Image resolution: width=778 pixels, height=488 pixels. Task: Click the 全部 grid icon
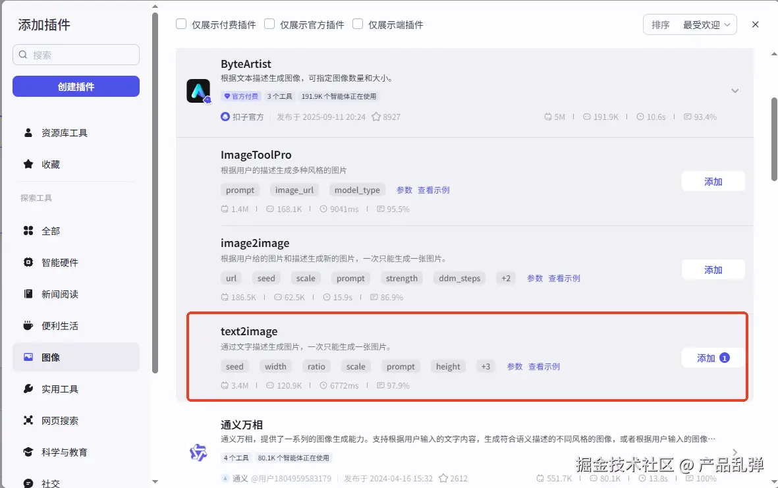[28, 230]
